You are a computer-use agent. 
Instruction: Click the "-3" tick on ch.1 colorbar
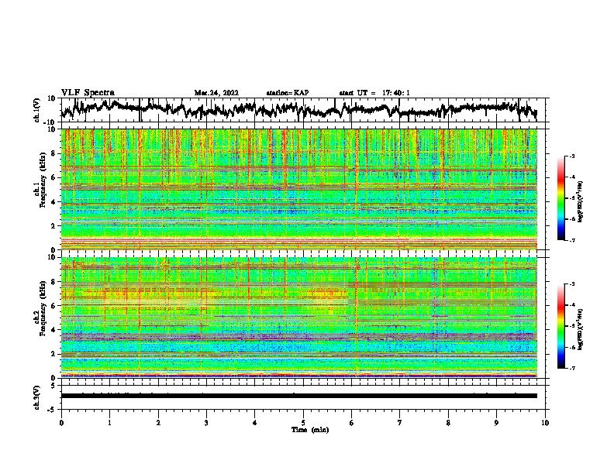[572, 156]
